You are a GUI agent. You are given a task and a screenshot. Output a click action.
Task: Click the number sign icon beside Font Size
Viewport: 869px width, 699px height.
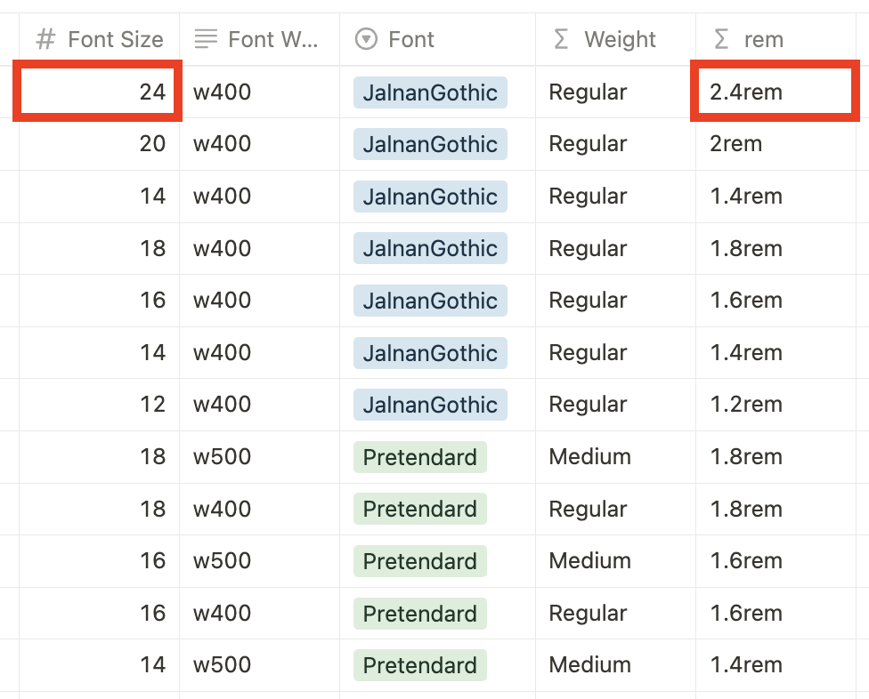pyautogui.click(x=45, y=39)
